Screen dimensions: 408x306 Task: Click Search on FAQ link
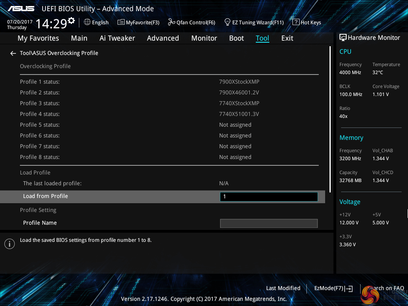(386, 288)
